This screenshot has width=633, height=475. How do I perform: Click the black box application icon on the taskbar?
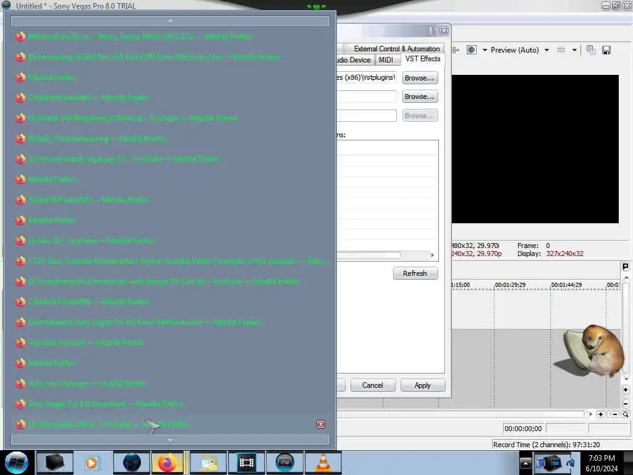(55, 463)
